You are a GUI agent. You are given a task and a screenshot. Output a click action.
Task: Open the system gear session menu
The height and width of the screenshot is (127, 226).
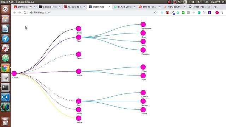click(x=223, y=2)
